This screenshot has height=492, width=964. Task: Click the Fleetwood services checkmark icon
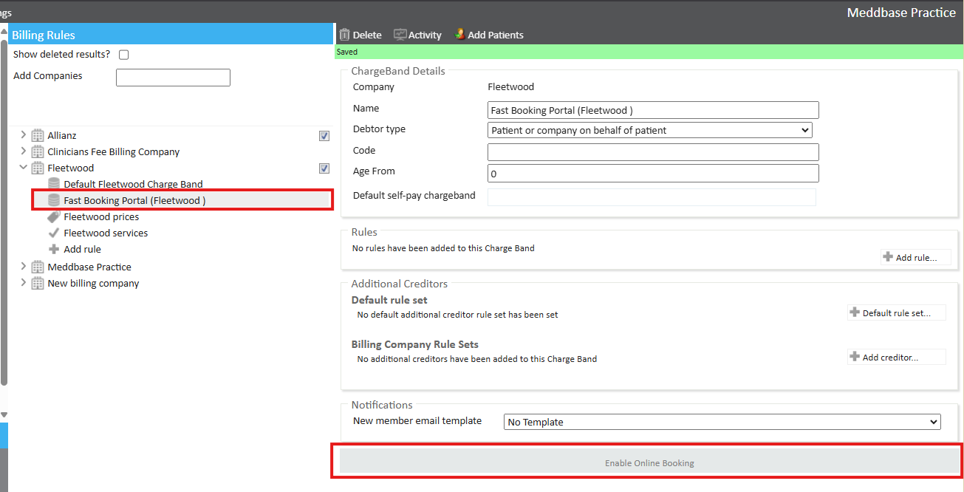(x=54, y=233)
